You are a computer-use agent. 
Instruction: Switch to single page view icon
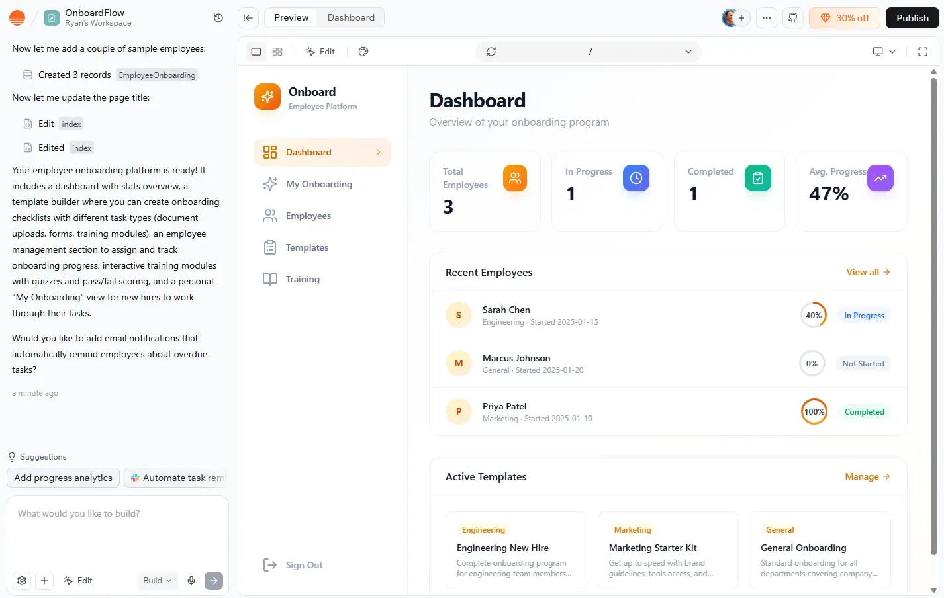(x=256, y=52)
